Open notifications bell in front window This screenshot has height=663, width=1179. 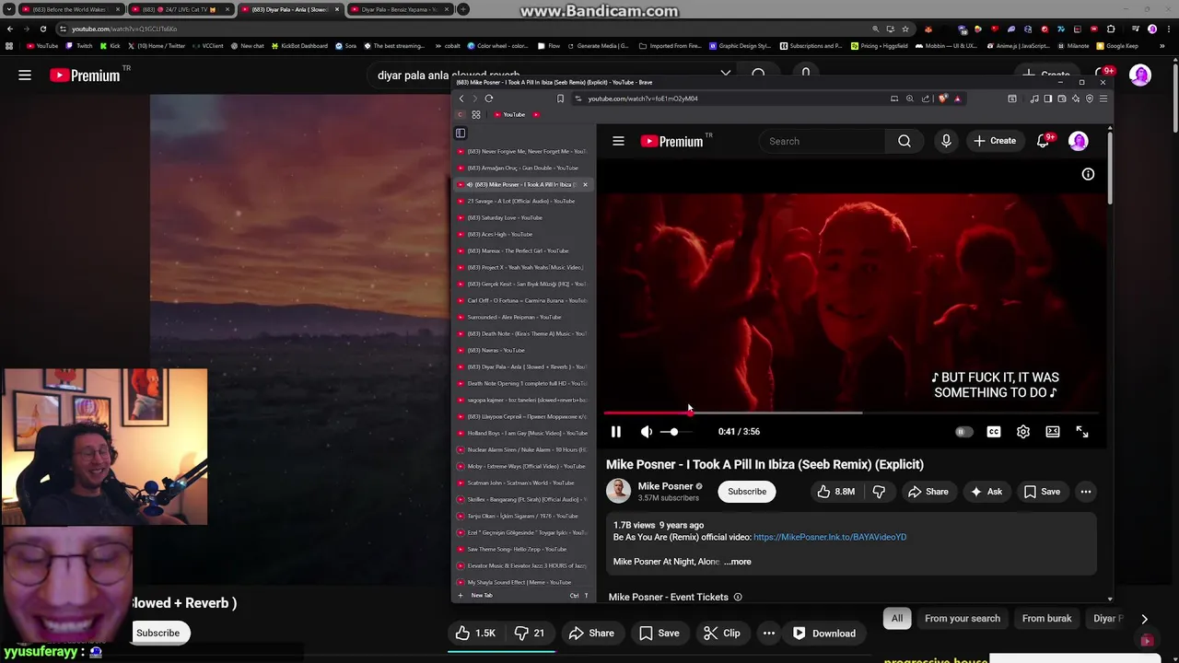coord(1043,141)
